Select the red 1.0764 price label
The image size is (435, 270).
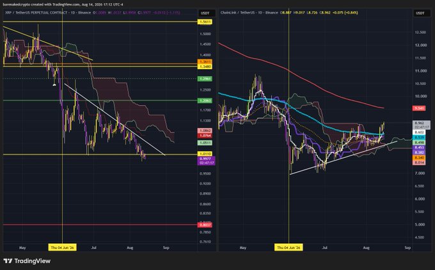[x=205, y=136]
